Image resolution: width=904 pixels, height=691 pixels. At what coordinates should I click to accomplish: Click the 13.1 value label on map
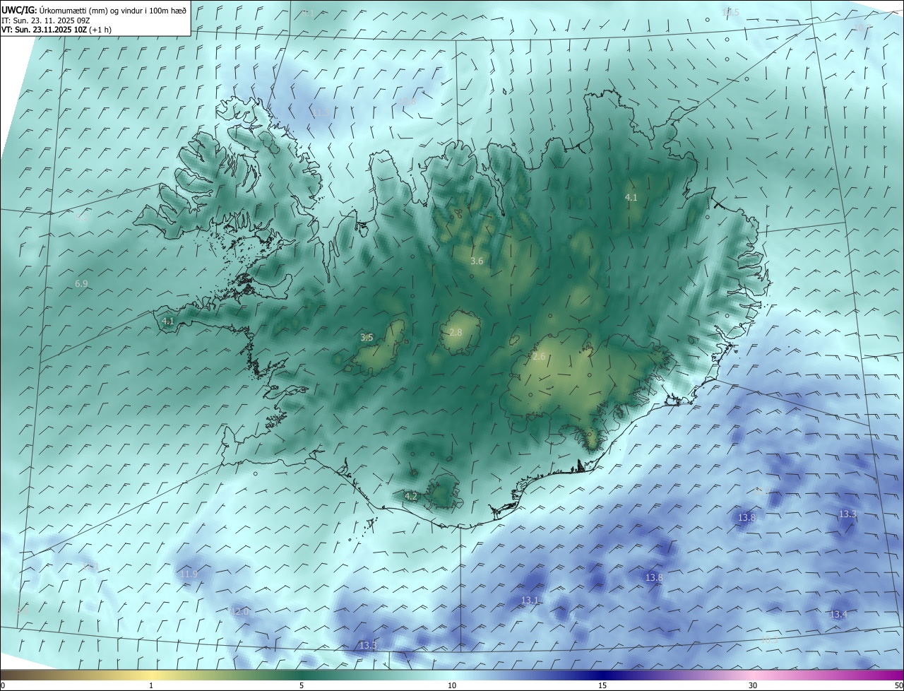530,600
